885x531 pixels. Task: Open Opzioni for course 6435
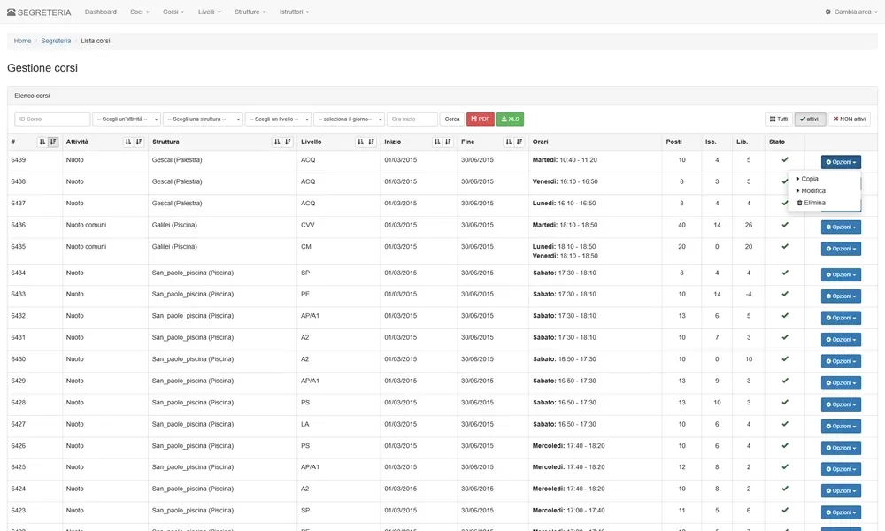coord(841,249)
